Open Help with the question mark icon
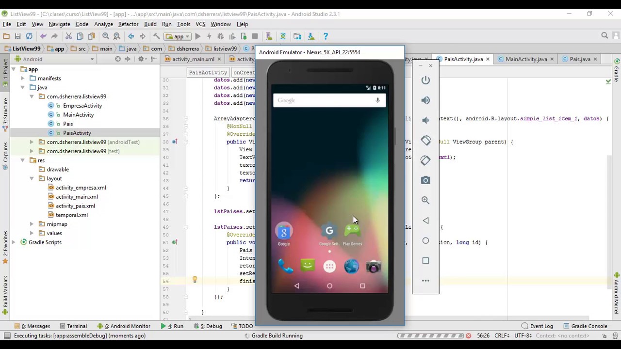621x349 pixels. (326, 36)
